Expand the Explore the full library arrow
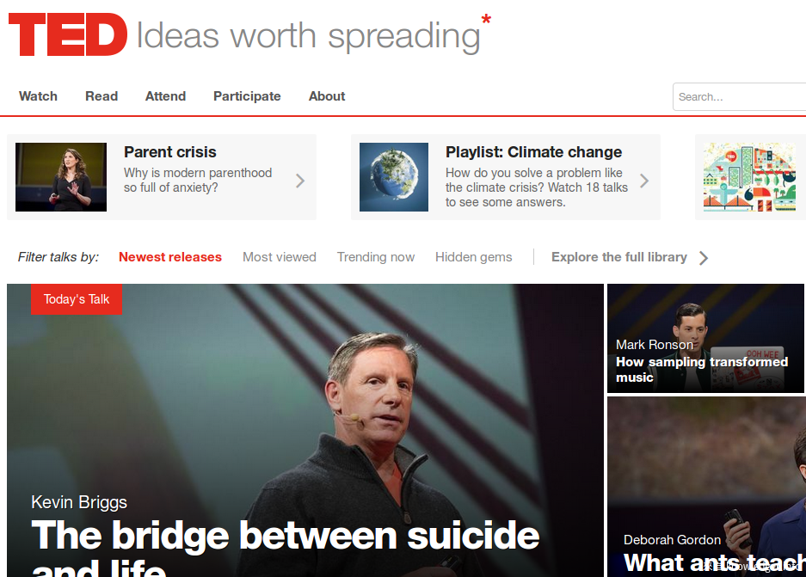The image size is (806, 577). [x=704, y=258]
